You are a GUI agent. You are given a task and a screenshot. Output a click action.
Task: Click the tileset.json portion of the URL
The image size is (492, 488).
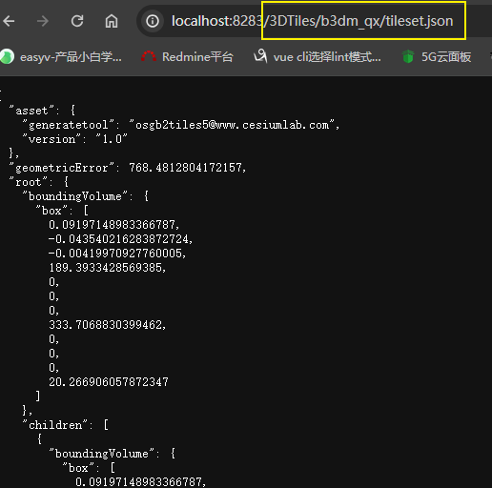pos(420,21)
